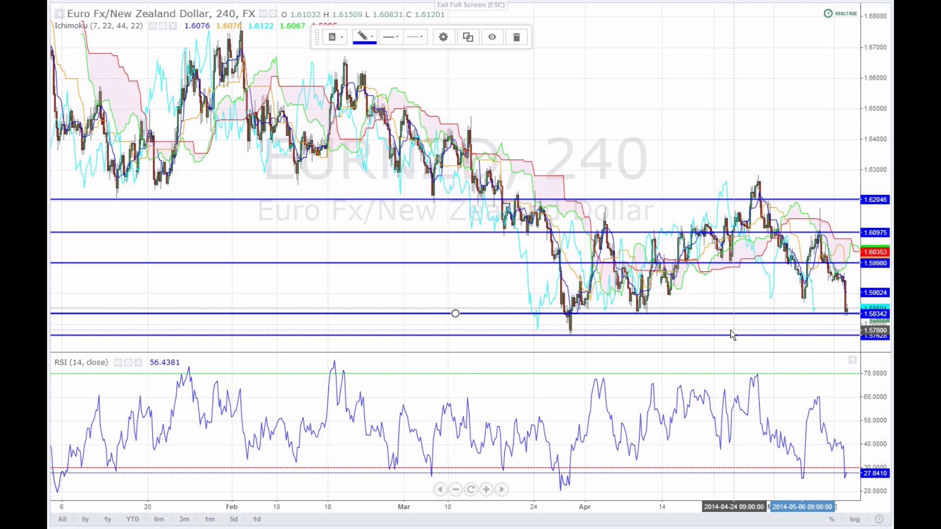Screen dimensions: 941x529
Task: Open drawing templates dropdown
Action: [335, 37]
